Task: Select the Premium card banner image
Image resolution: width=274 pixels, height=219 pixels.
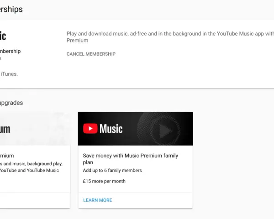Action: 35,129
